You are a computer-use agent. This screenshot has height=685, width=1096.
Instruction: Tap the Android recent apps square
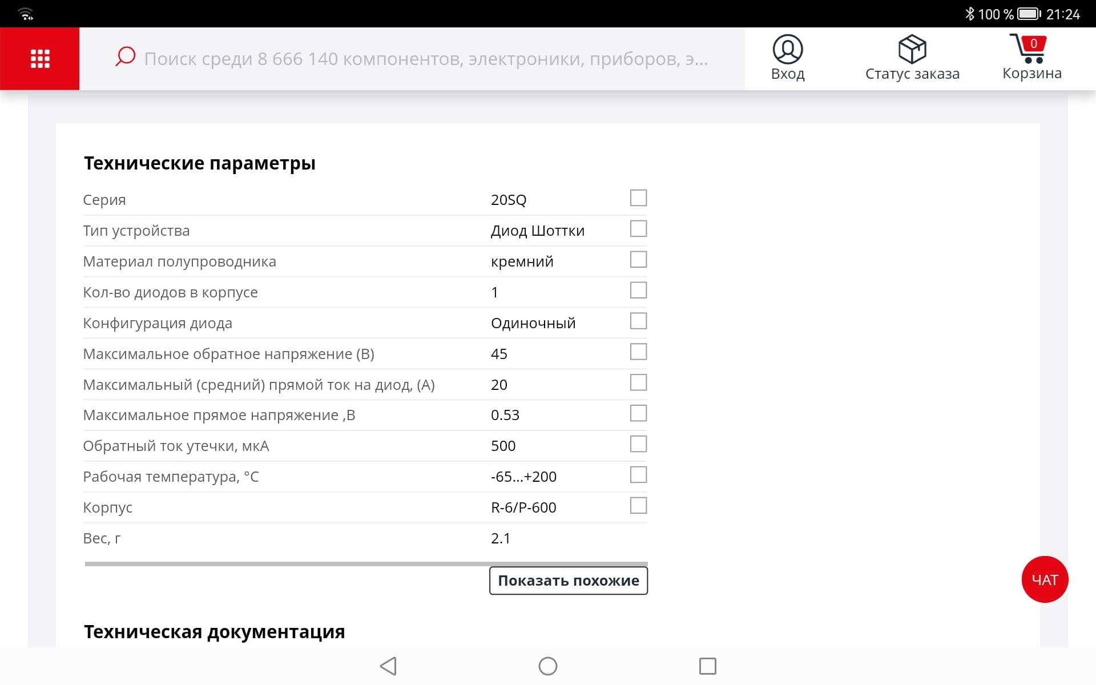tap(707, 666)
